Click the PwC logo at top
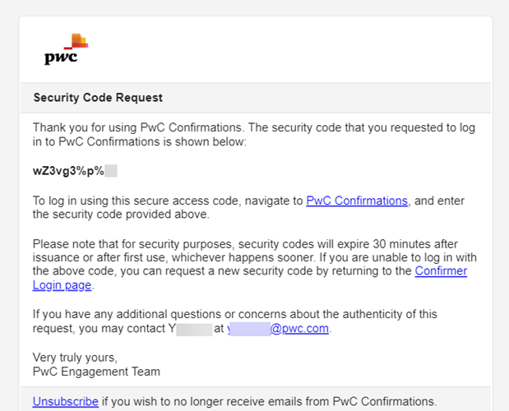Image resolution: width=509 pixels, height=411 pixels. (x=66, y=49)
